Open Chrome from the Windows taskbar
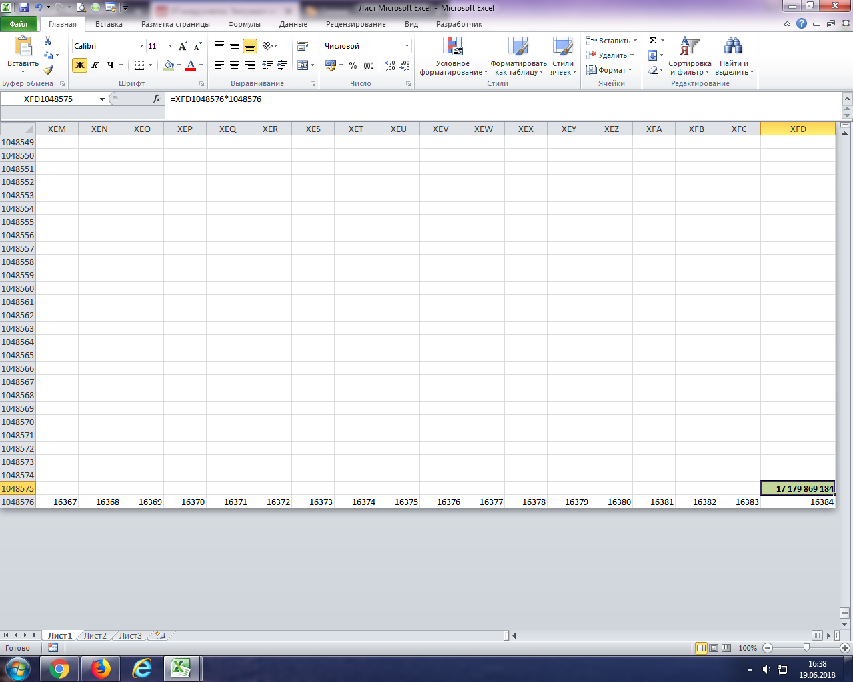The image size is (853, 682). point(59,668)
